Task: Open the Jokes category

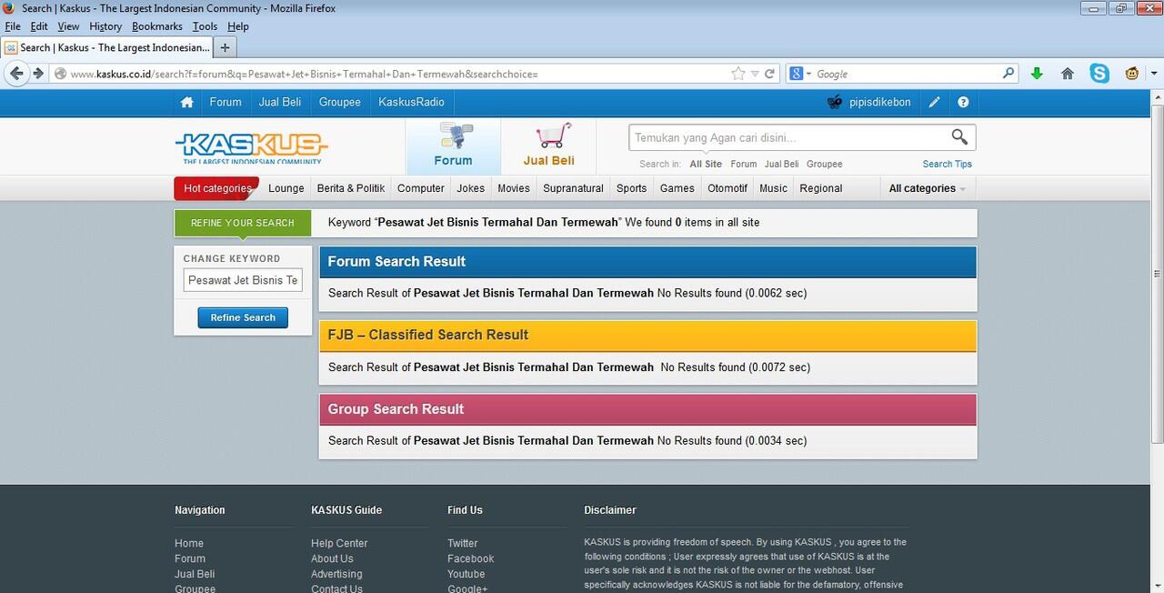Action: pos(471,188)
